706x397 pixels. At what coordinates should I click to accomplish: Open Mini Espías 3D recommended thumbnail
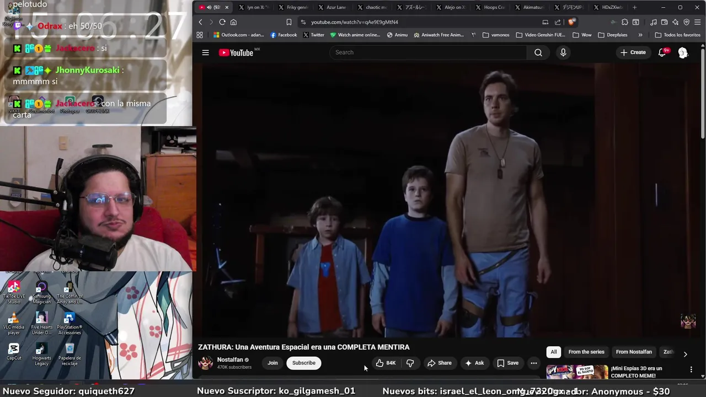pos(577,372)
